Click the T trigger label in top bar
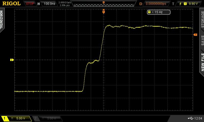 [x=173, y=4]
